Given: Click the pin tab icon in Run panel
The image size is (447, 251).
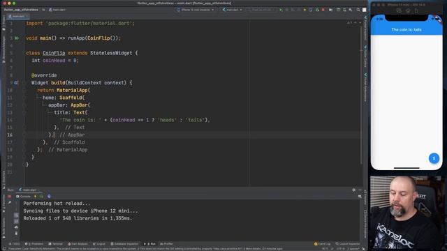Looking at the screenshot, I should tap(9, 203).
